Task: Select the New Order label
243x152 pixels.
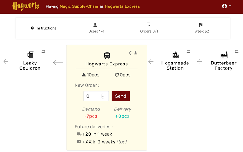Action: pos(87,85)
